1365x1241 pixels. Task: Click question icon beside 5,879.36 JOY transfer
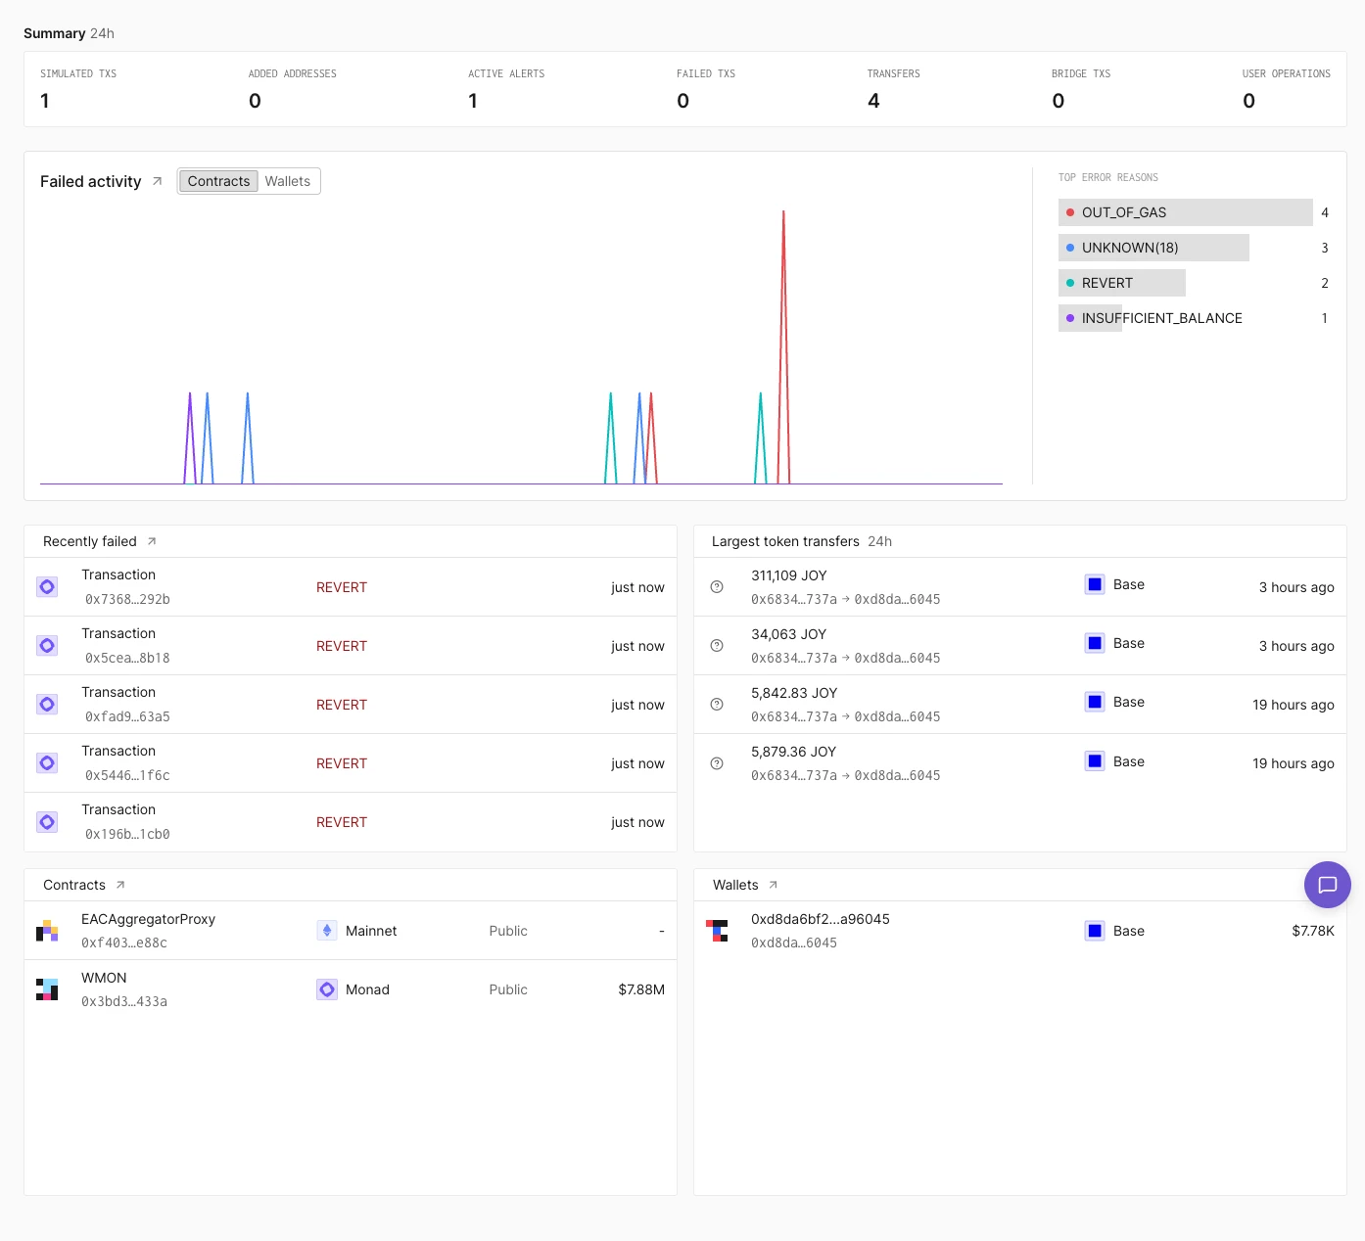tap(717, 763)
